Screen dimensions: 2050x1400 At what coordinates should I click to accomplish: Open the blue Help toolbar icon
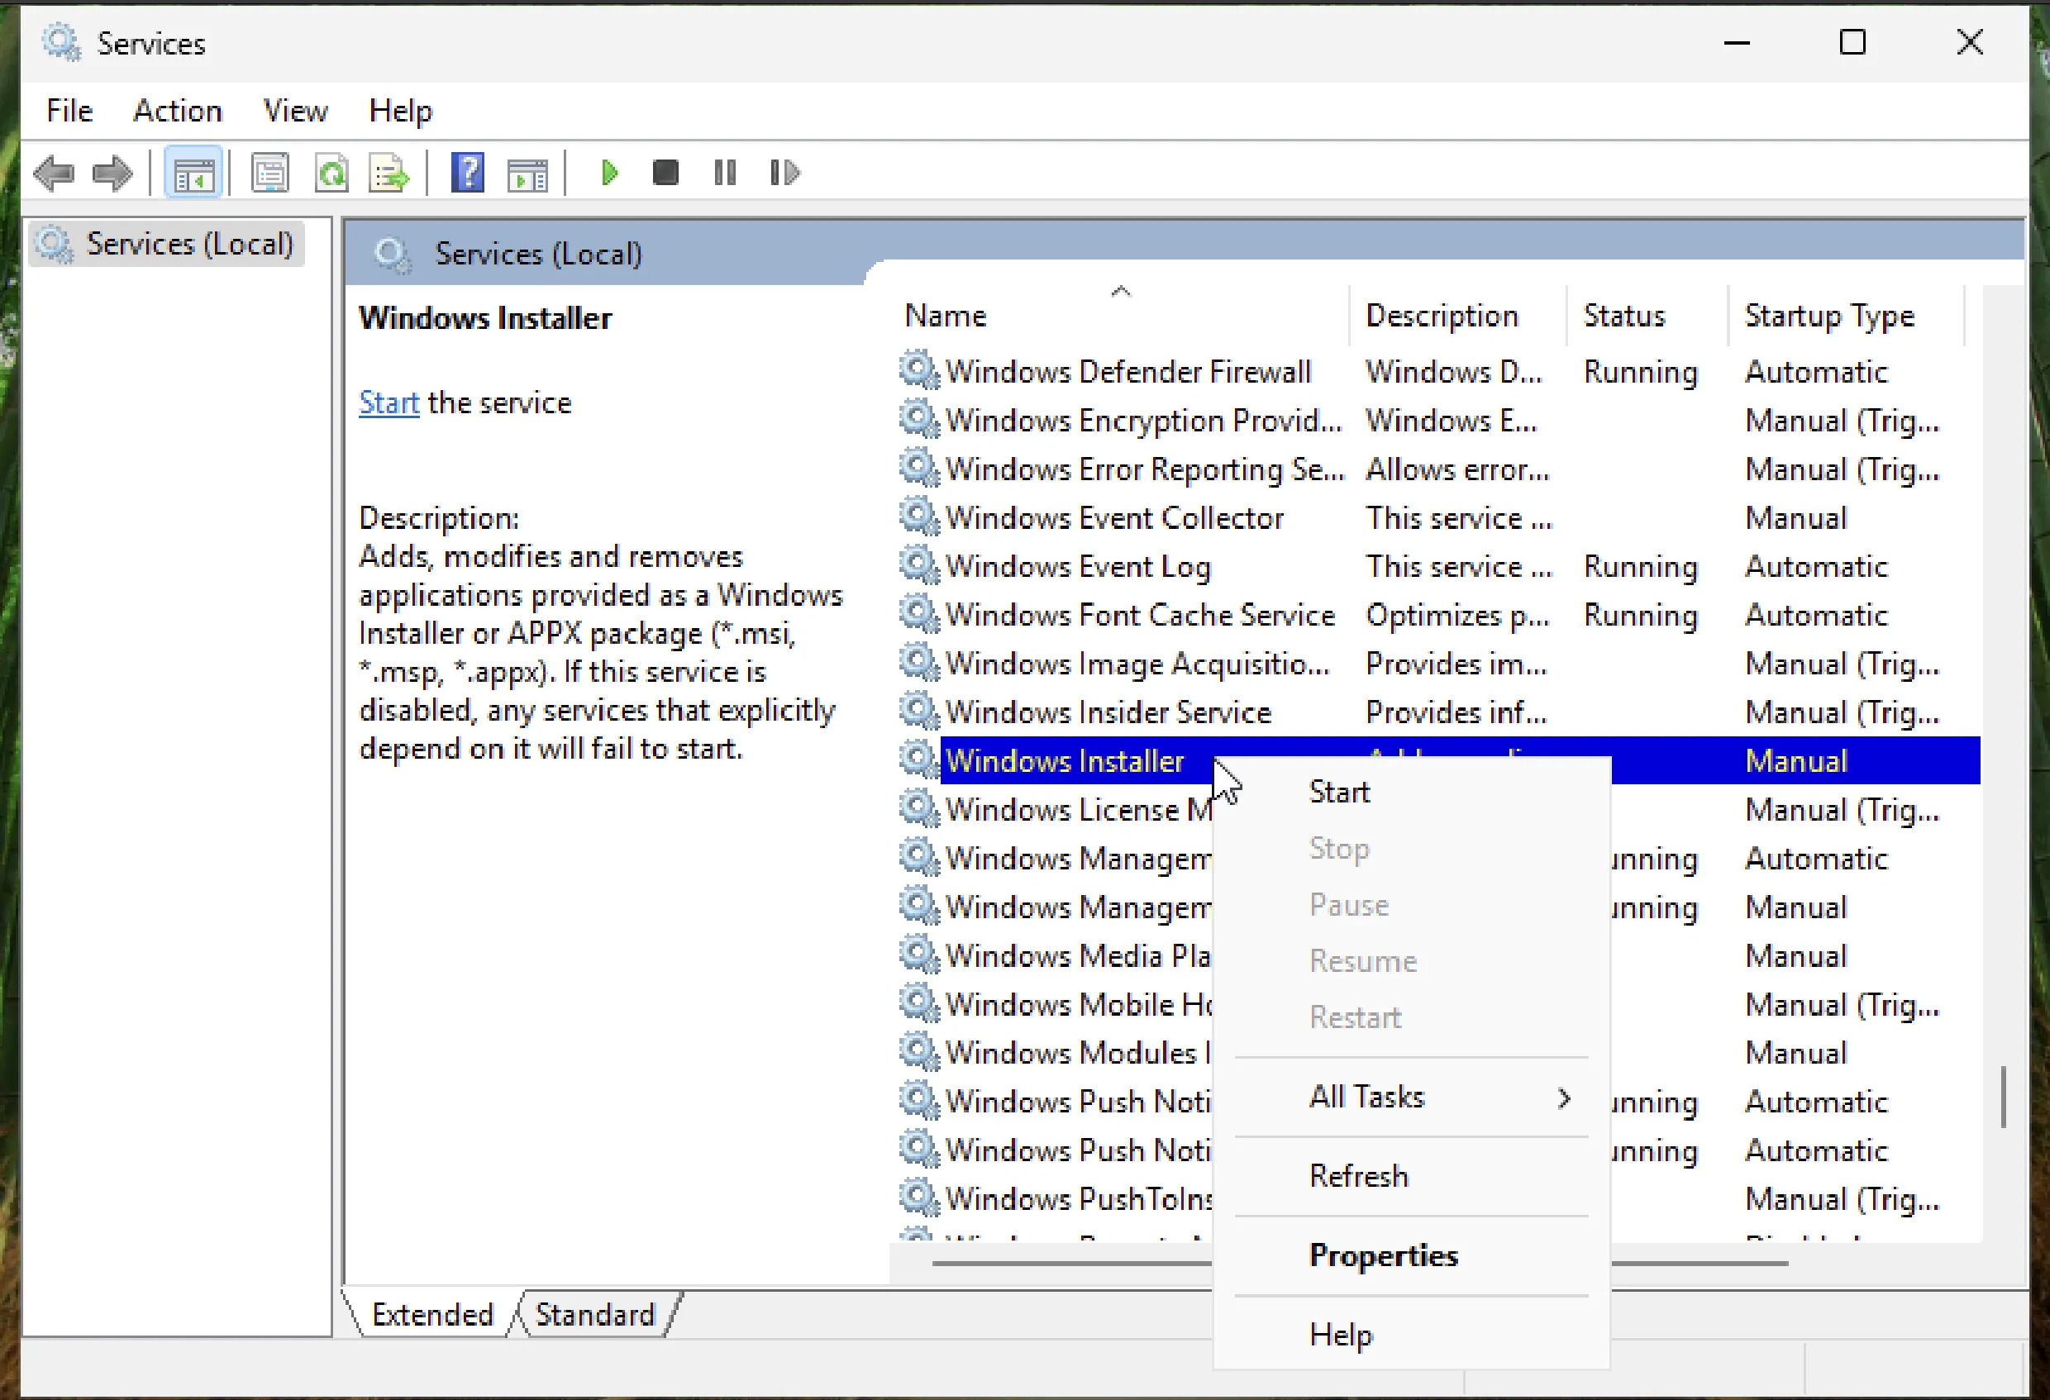[468, 173]
